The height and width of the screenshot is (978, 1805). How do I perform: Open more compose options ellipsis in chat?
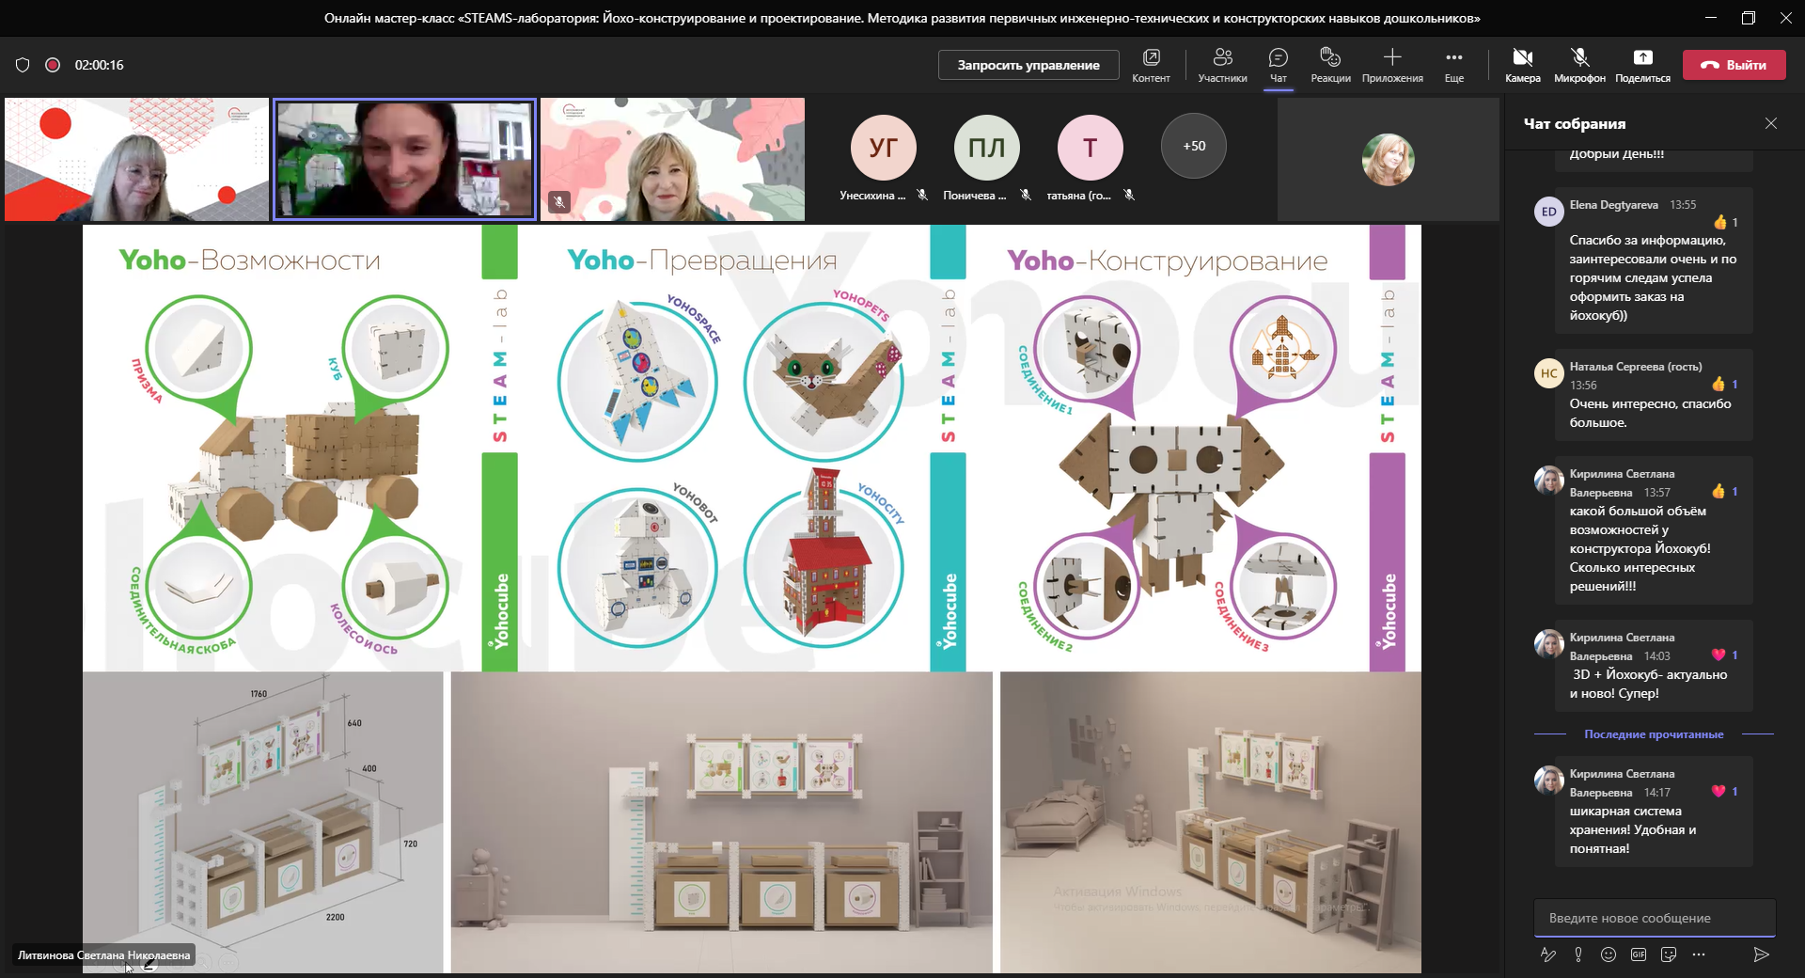pyautogui.click(x=1699, y=954)
